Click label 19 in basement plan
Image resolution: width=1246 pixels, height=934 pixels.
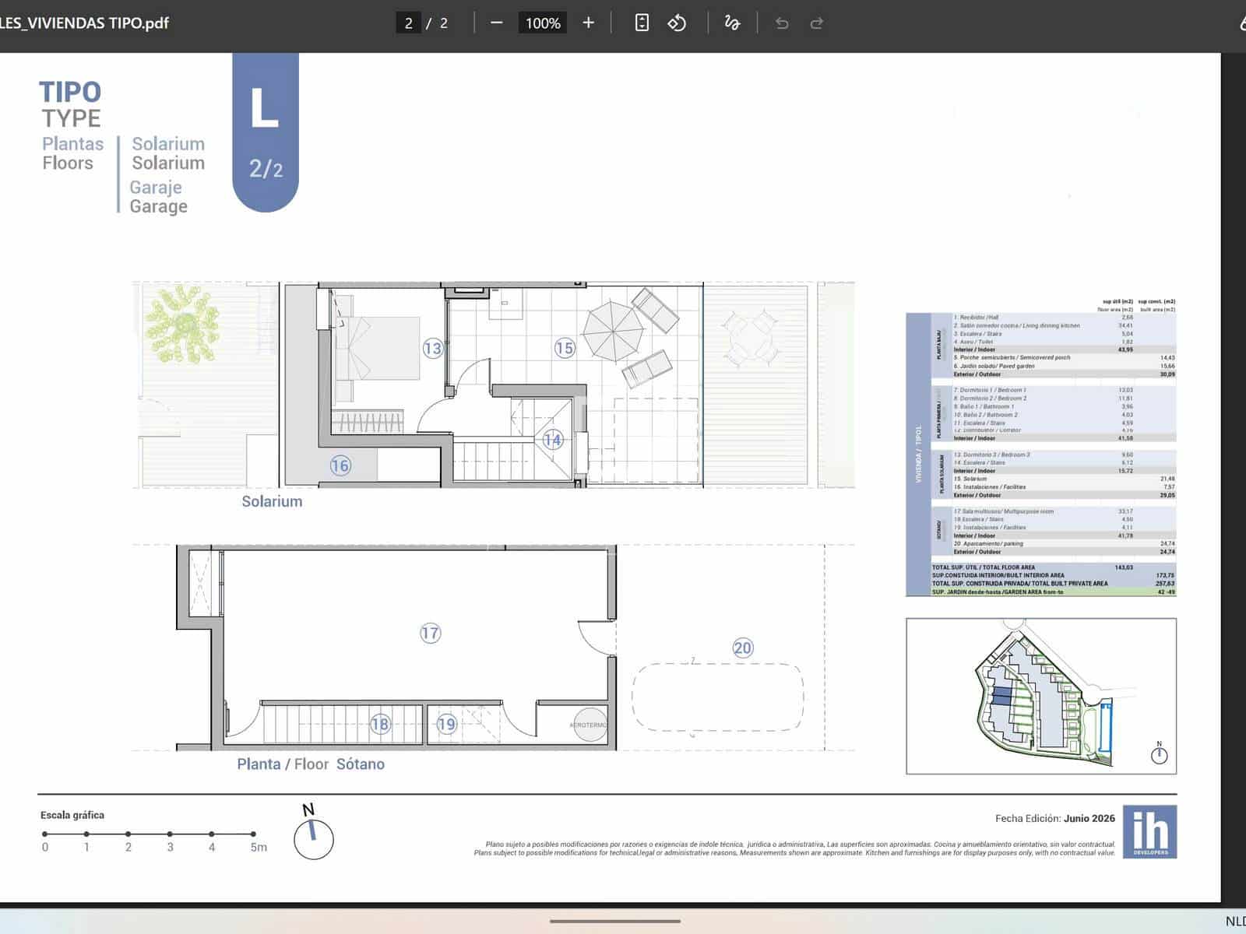tap(446, 724)
